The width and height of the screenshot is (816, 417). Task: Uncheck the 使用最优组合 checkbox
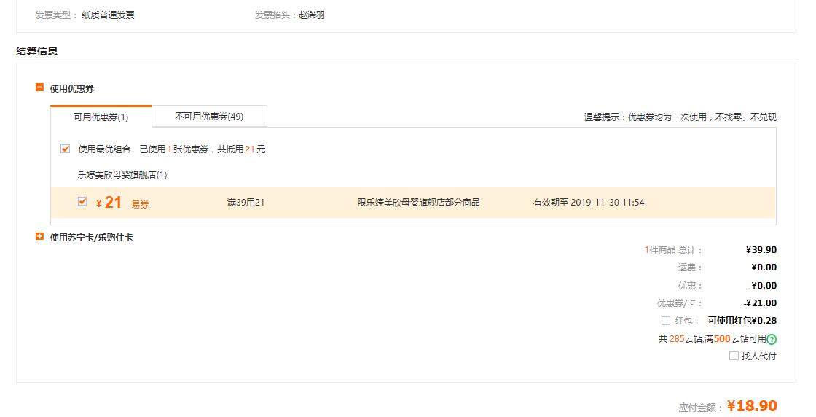(65, 149)
